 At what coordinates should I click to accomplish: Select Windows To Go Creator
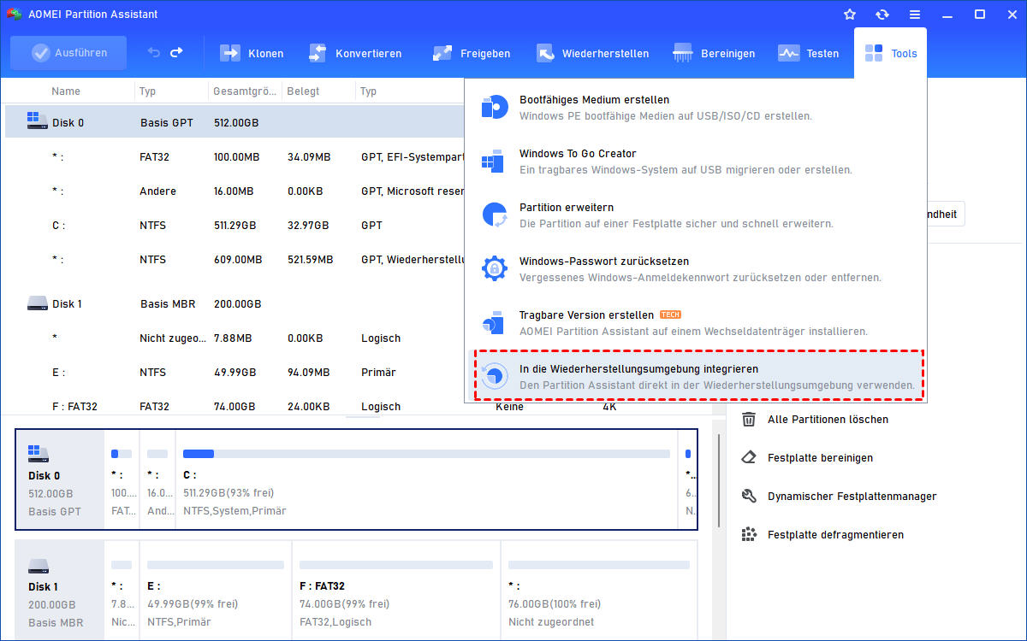click(696, 161)
